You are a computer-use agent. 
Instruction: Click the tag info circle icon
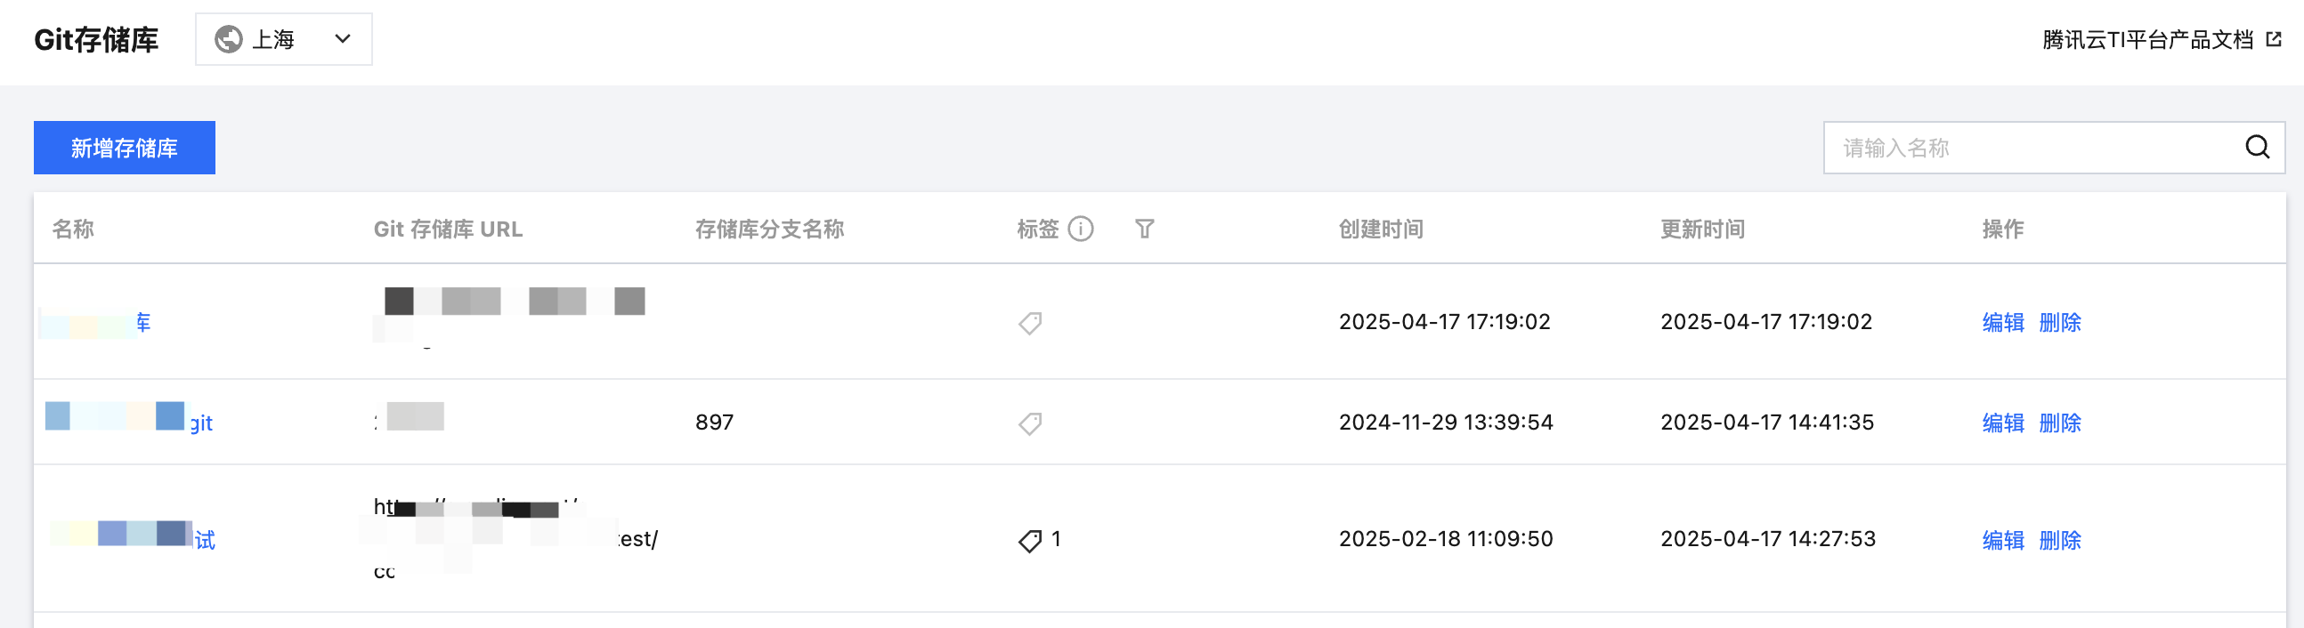(x=1081, y=229)
